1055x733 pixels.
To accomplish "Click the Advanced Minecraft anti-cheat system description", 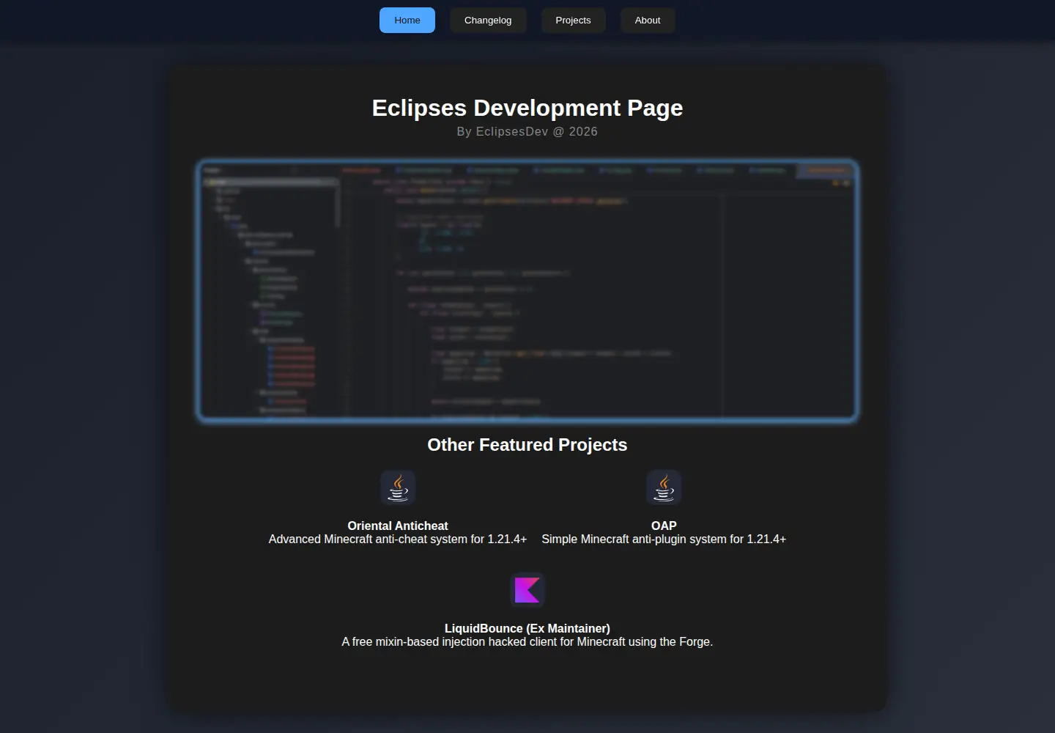I will click(398, 539).
